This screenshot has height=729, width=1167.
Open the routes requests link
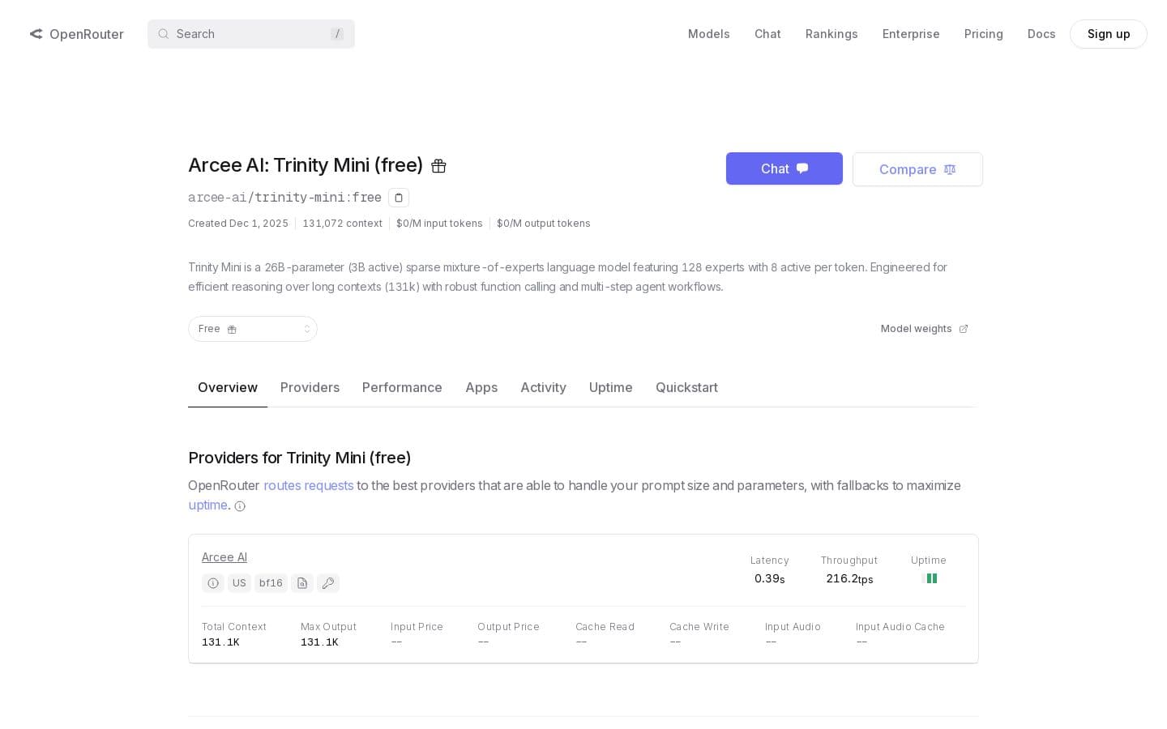point(308,485)
